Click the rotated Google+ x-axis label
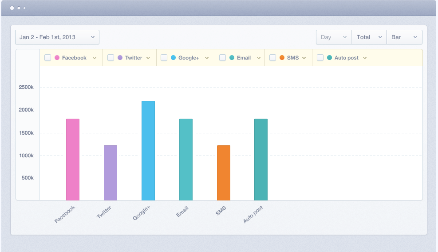 [x=142, y=213]
